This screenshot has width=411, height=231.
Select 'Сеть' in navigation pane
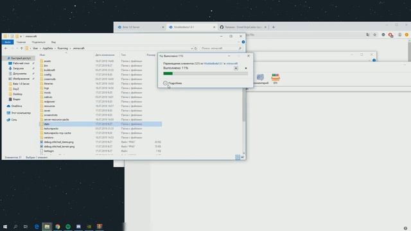pos(14,120)
